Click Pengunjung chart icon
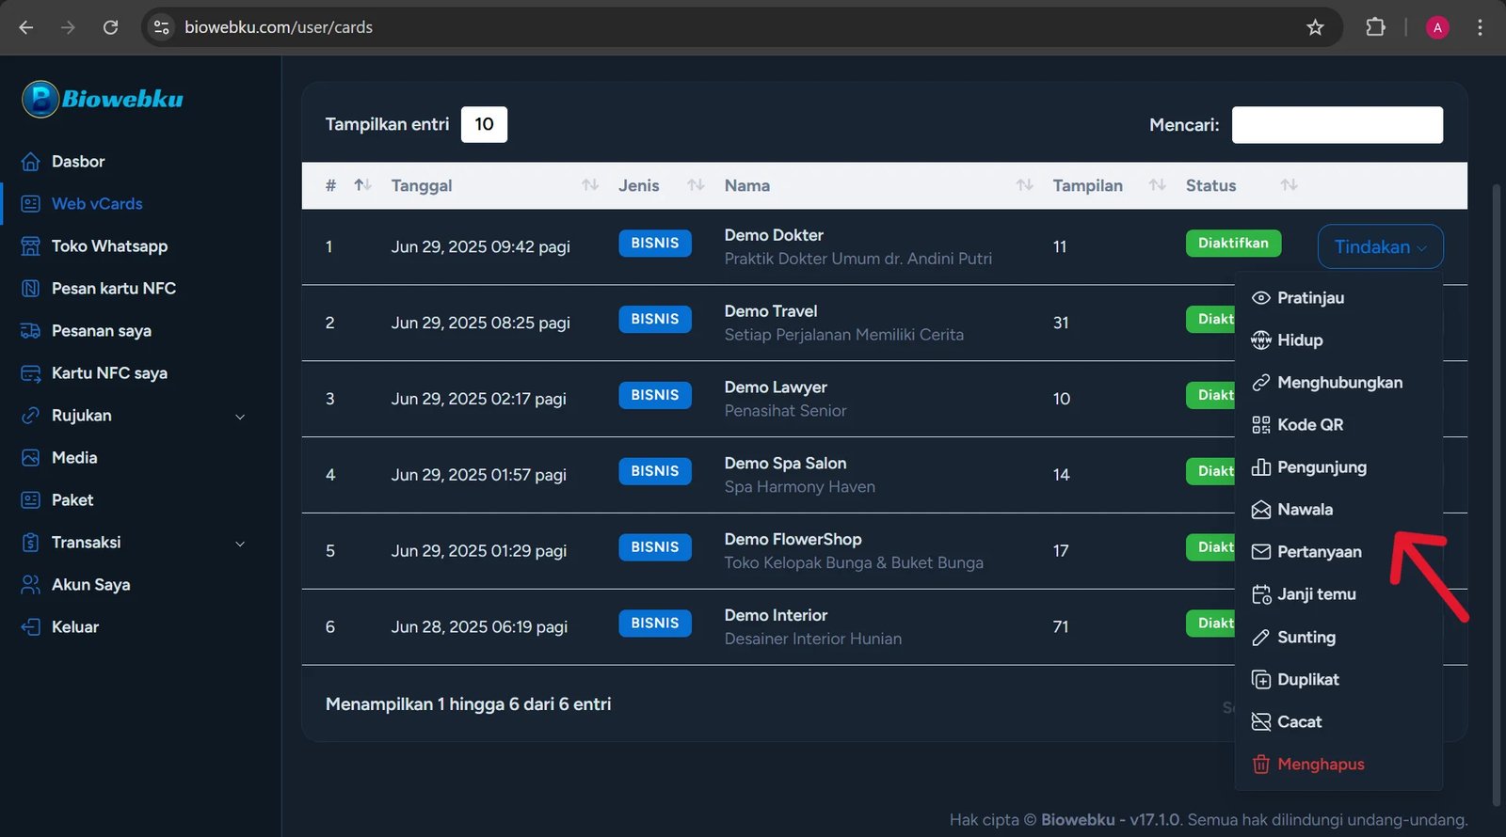The width and height of the screenshot is (1506, 837). (x=1261, y=467)
